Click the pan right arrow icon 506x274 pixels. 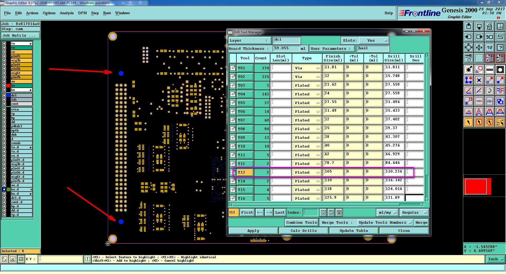point(479,37)
